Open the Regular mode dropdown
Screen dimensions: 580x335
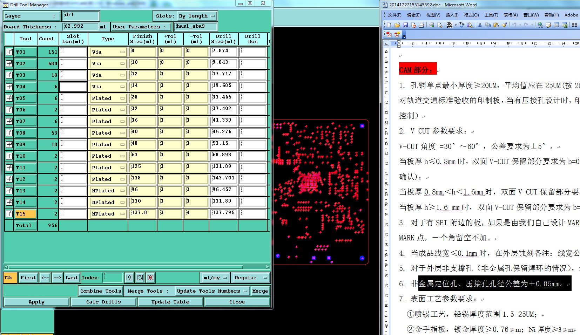click(x=251, y=278)
